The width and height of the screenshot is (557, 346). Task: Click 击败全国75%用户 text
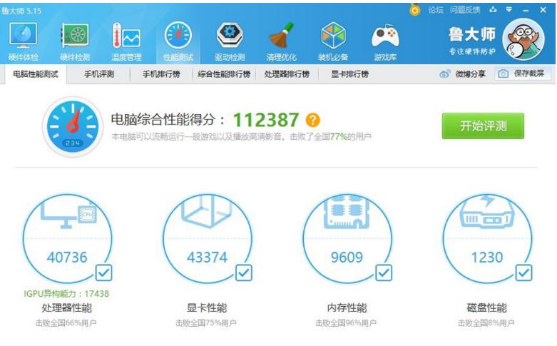tap(206, 323)
